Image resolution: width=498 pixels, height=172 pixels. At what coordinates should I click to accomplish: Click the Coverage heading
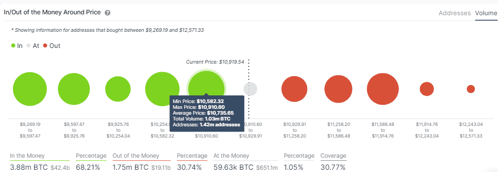[x=333, y=156]
